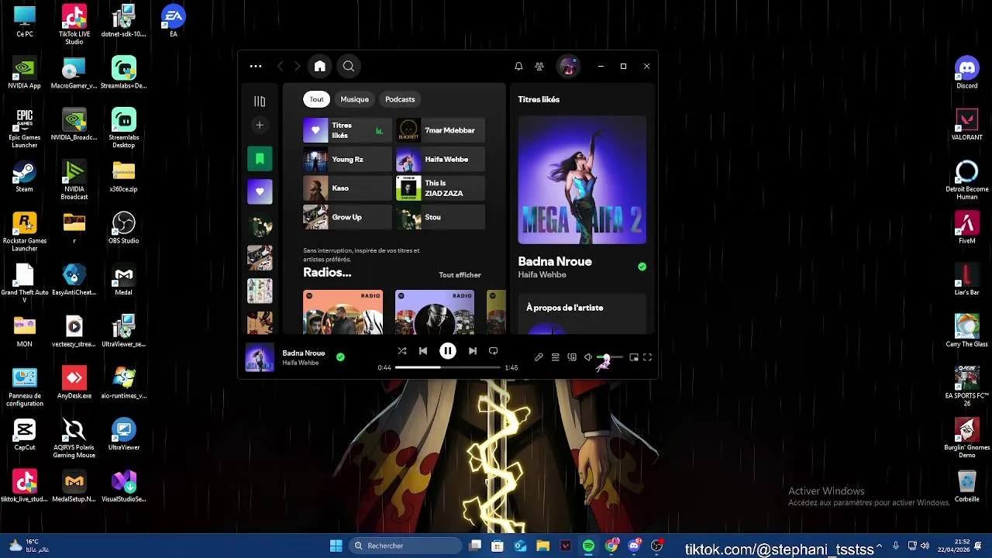Open Spotify three-dot main menu
The width and height of the screenshot is (992, 558).
[256, 67]
